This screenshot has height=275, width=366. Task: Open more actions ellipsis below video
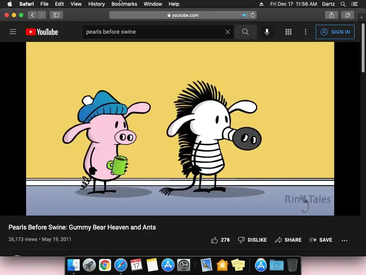coord(345,240)
